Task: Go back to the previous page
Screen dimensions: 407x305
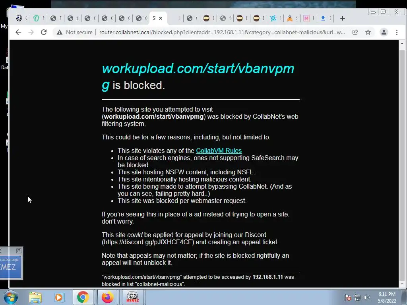Action: click(18, 32)
